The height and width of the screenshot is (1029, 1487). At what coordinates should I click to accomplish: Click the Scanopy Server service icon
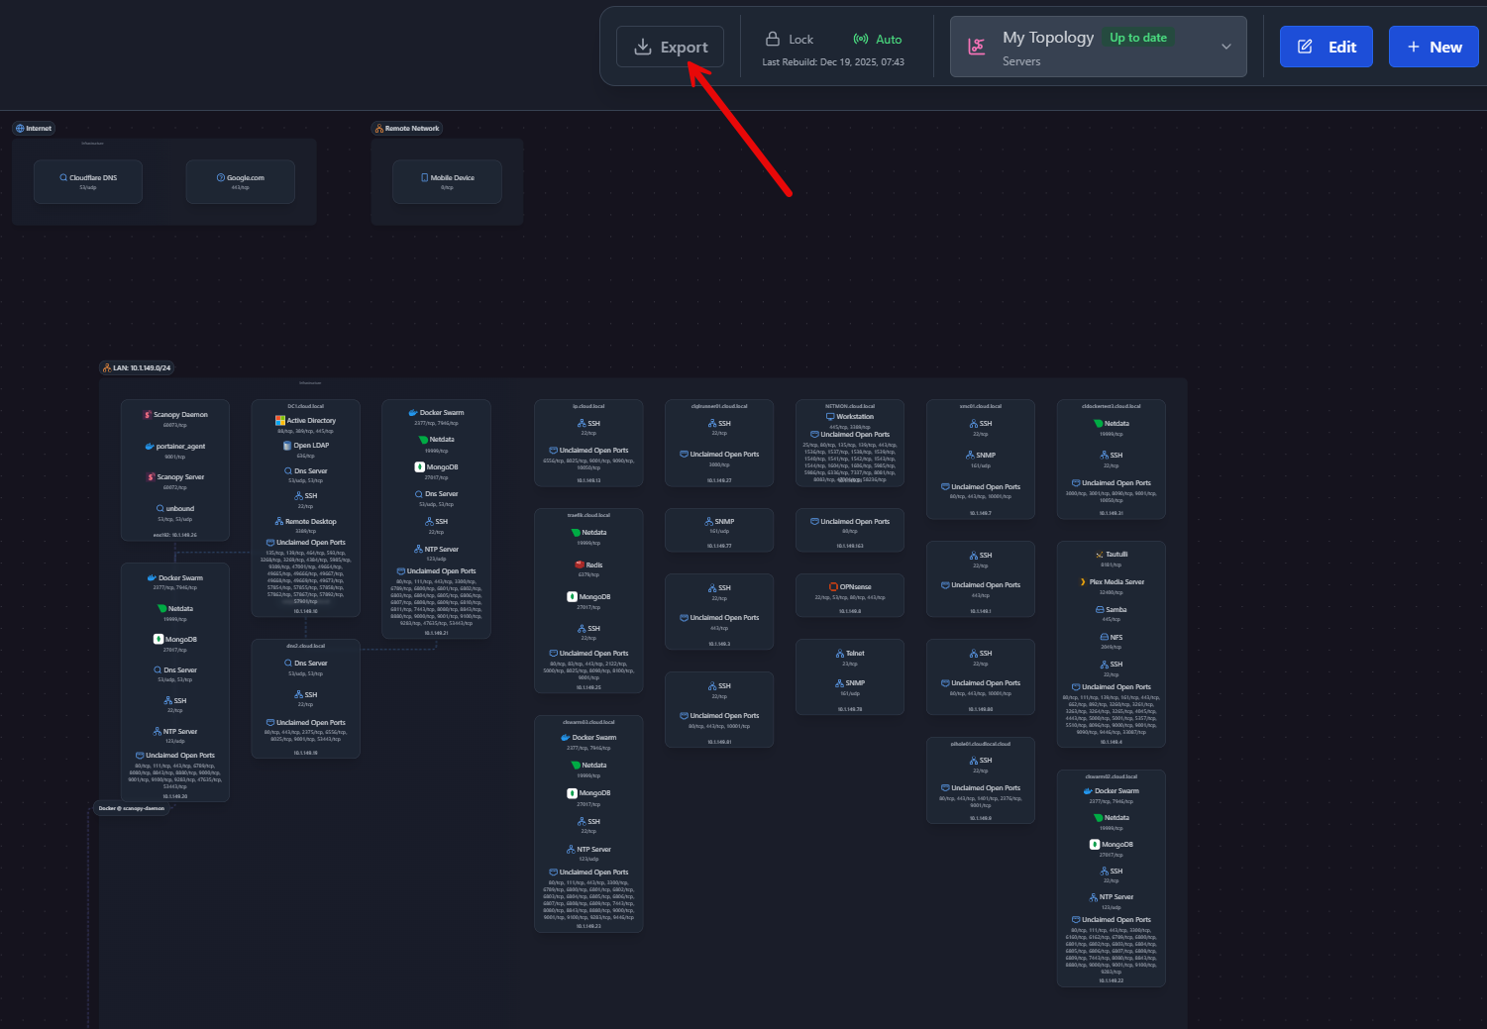click(x=151, y=477)
